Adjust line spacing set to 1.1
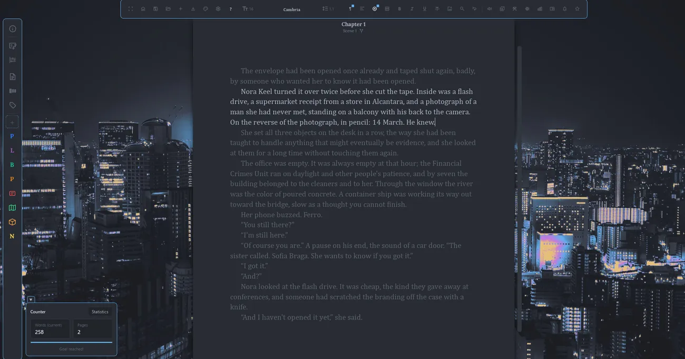685x359 pixels. tap(328, 9)
